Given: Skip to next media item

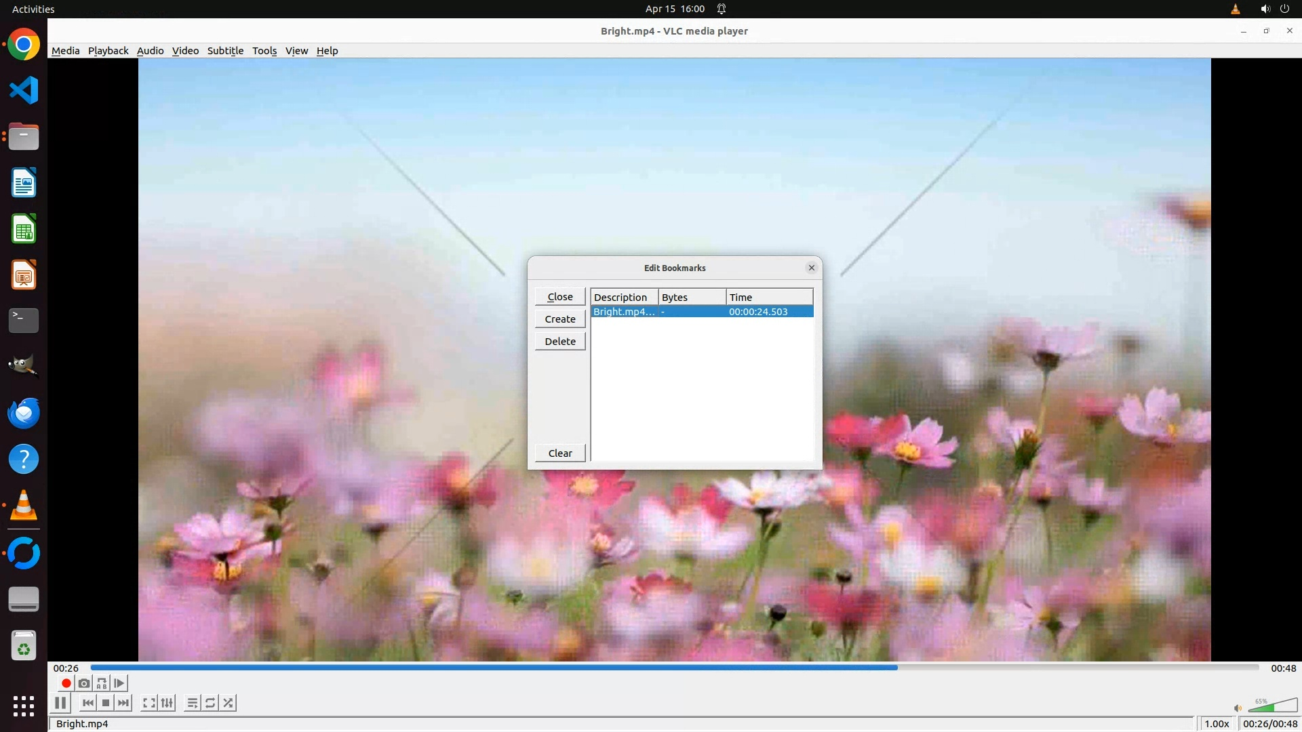Looking at the screenshot, I should (123, 703).
